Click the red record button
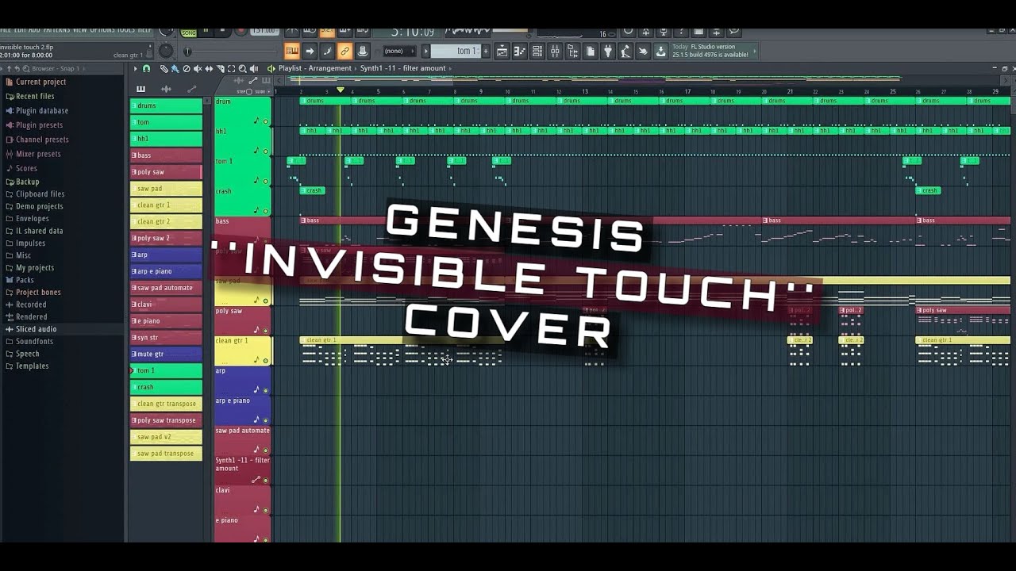This screenshot has height=571, width=1016. (241, 32)
